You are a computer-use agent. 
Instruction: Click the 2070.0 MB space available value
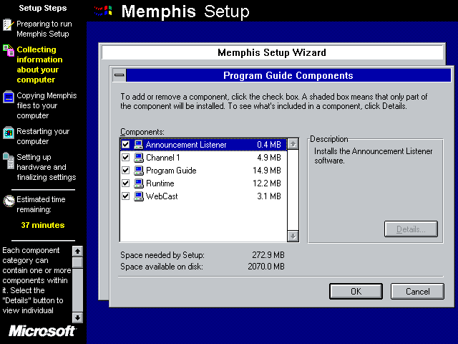pos(266,266)
